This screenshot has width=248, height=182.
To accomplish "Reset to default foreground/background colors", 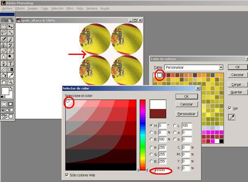I will click(x=2, y=97).
